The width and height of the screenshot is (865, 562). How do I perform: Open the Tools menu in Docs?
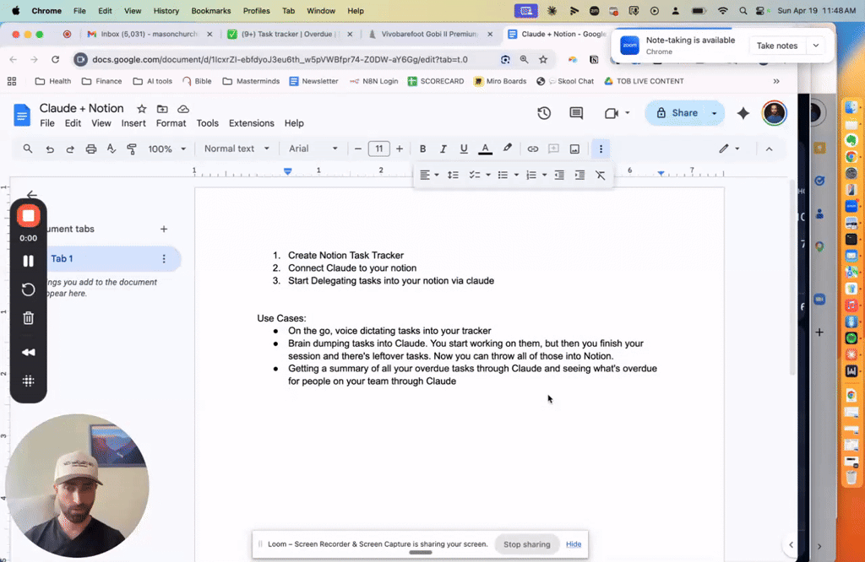pos(208,123)
